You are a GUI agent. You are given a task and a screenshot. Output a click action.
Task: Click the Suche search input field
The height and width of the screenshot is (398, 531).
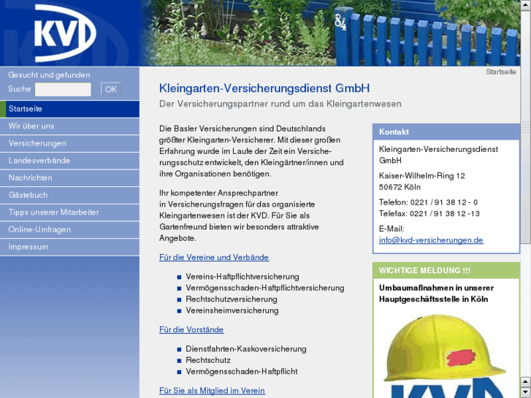coord(63,89)
